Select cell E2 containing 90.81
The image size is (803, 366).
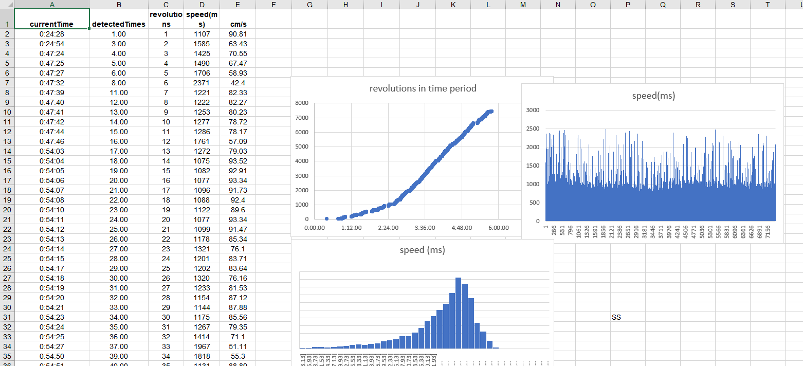(238, 34)
